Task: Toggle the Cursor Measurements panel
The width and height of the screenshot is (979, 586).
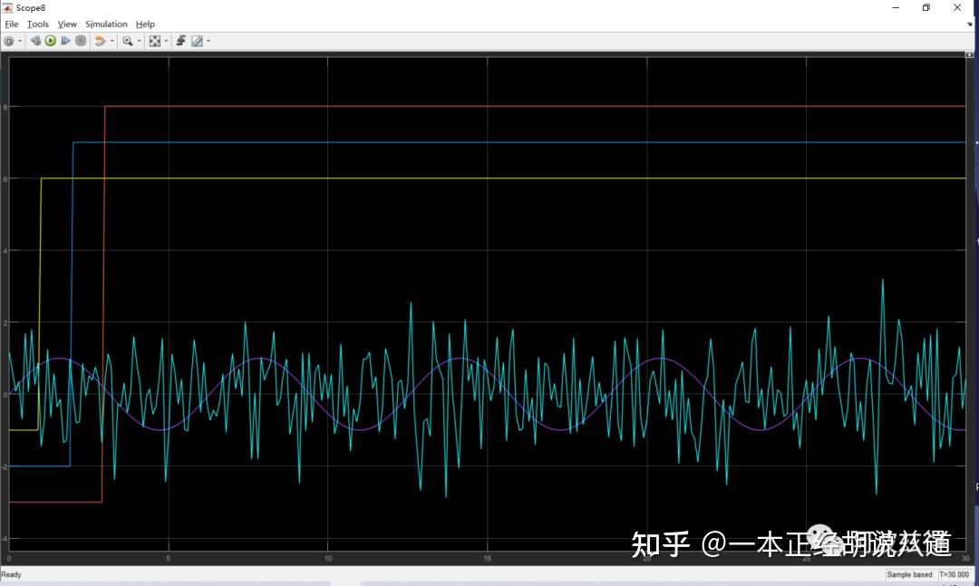Action: click(181, 41)
